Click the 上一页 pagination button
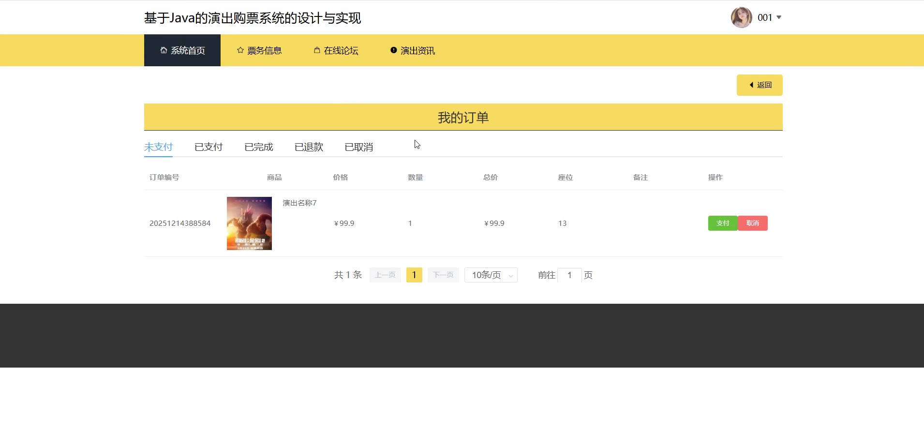Image resolution: width=924 pixels, height=444 pixels. 385,275
